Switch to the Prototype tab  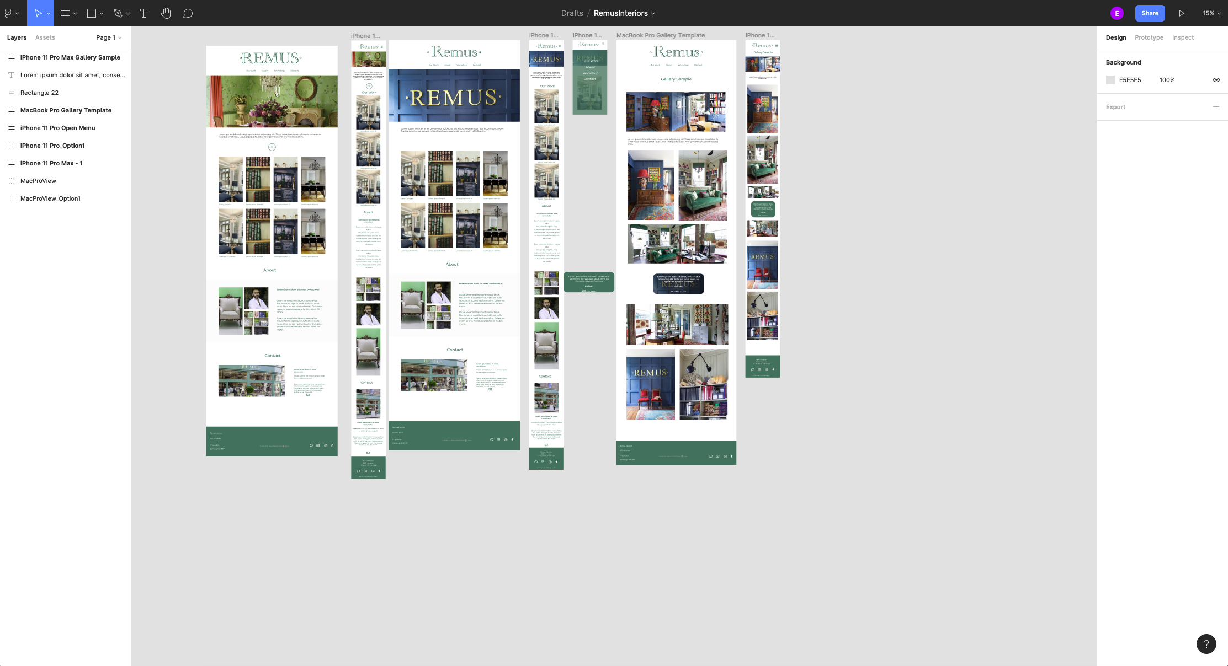1149,37
